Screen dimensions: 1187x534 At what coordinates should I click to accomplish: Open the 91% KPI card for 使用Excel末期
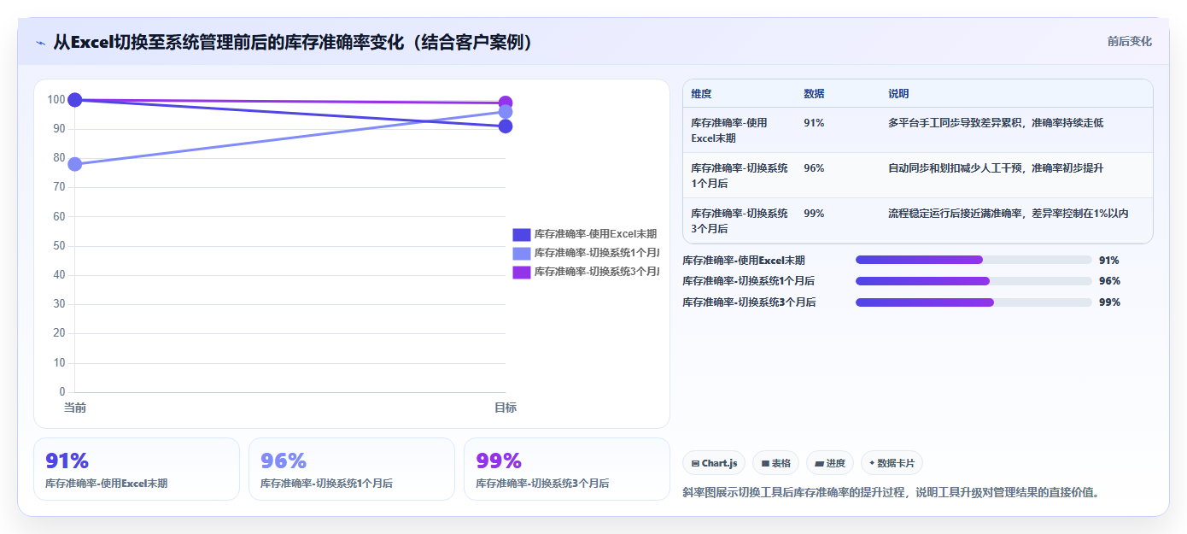click(x=137, y=469)
